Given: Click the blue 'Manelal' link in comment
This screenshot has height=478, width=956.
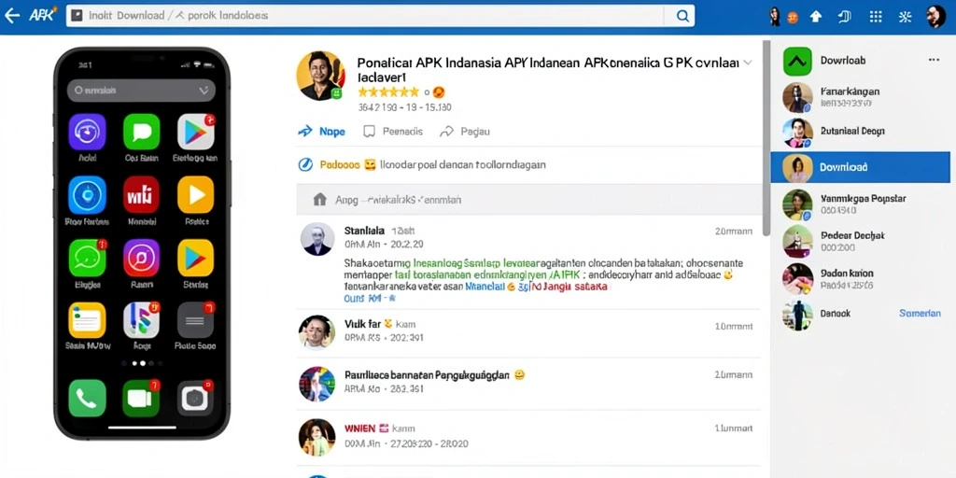Looking at the screenshot, I should (485, 286).
